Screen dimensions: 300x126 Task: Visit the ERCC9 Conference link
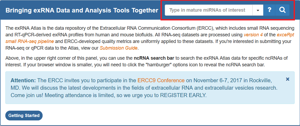pyautogui.click(x=161, y=80)
